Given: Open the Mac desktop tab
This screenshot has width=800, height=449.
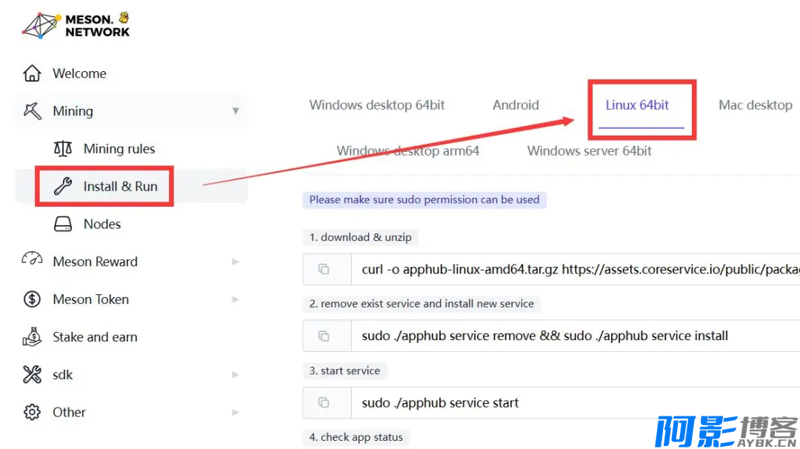Looking at the screenshot, I should pyautogui.click(x=755, y=105).
